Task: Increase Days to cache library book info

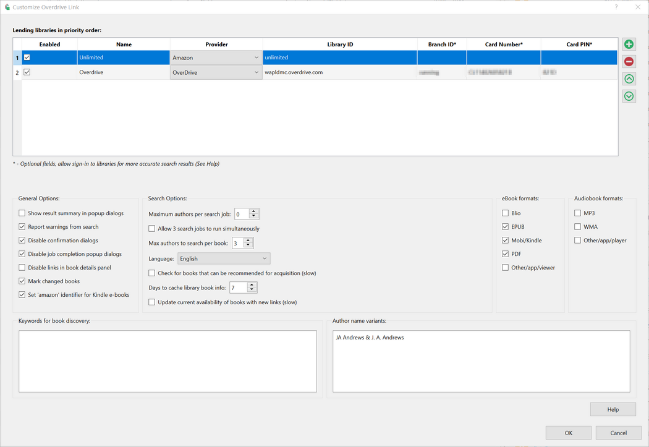Action: [x=252, y=285]
